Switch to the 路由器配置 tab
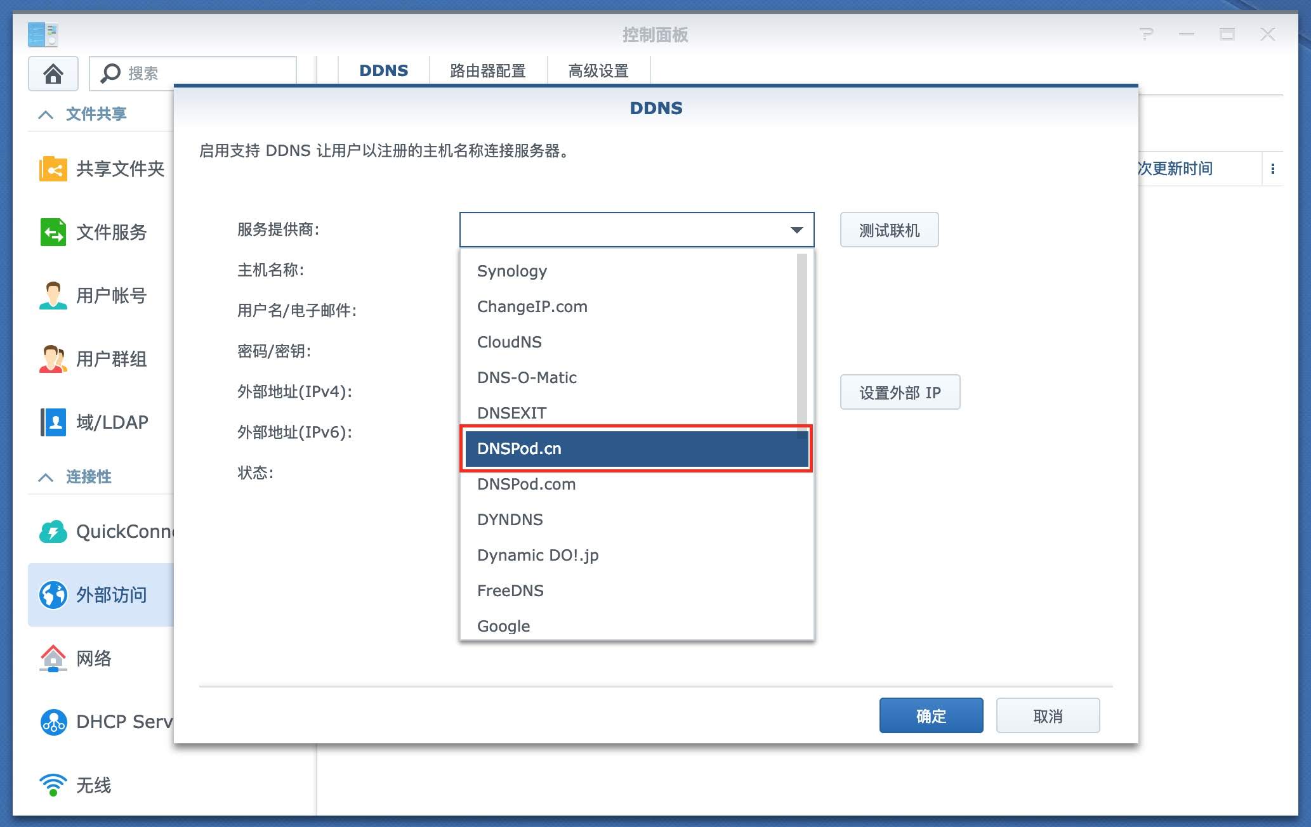 point(487,71)
